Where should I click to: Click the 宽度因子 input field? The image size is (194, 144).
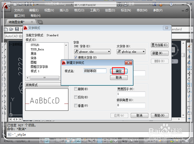click(131, 94)
